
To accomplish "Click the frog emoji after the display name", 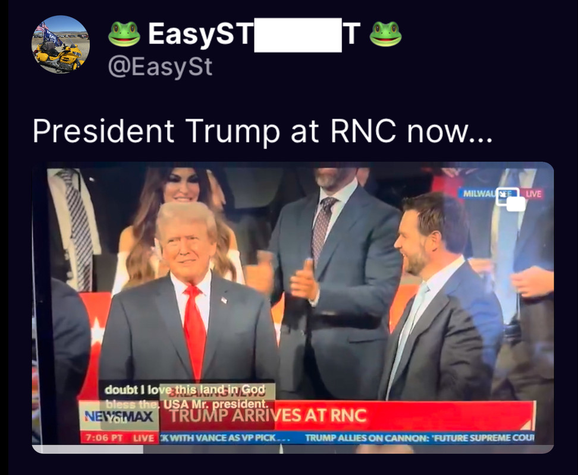I will pyautogui.click(x=385, y=34).
